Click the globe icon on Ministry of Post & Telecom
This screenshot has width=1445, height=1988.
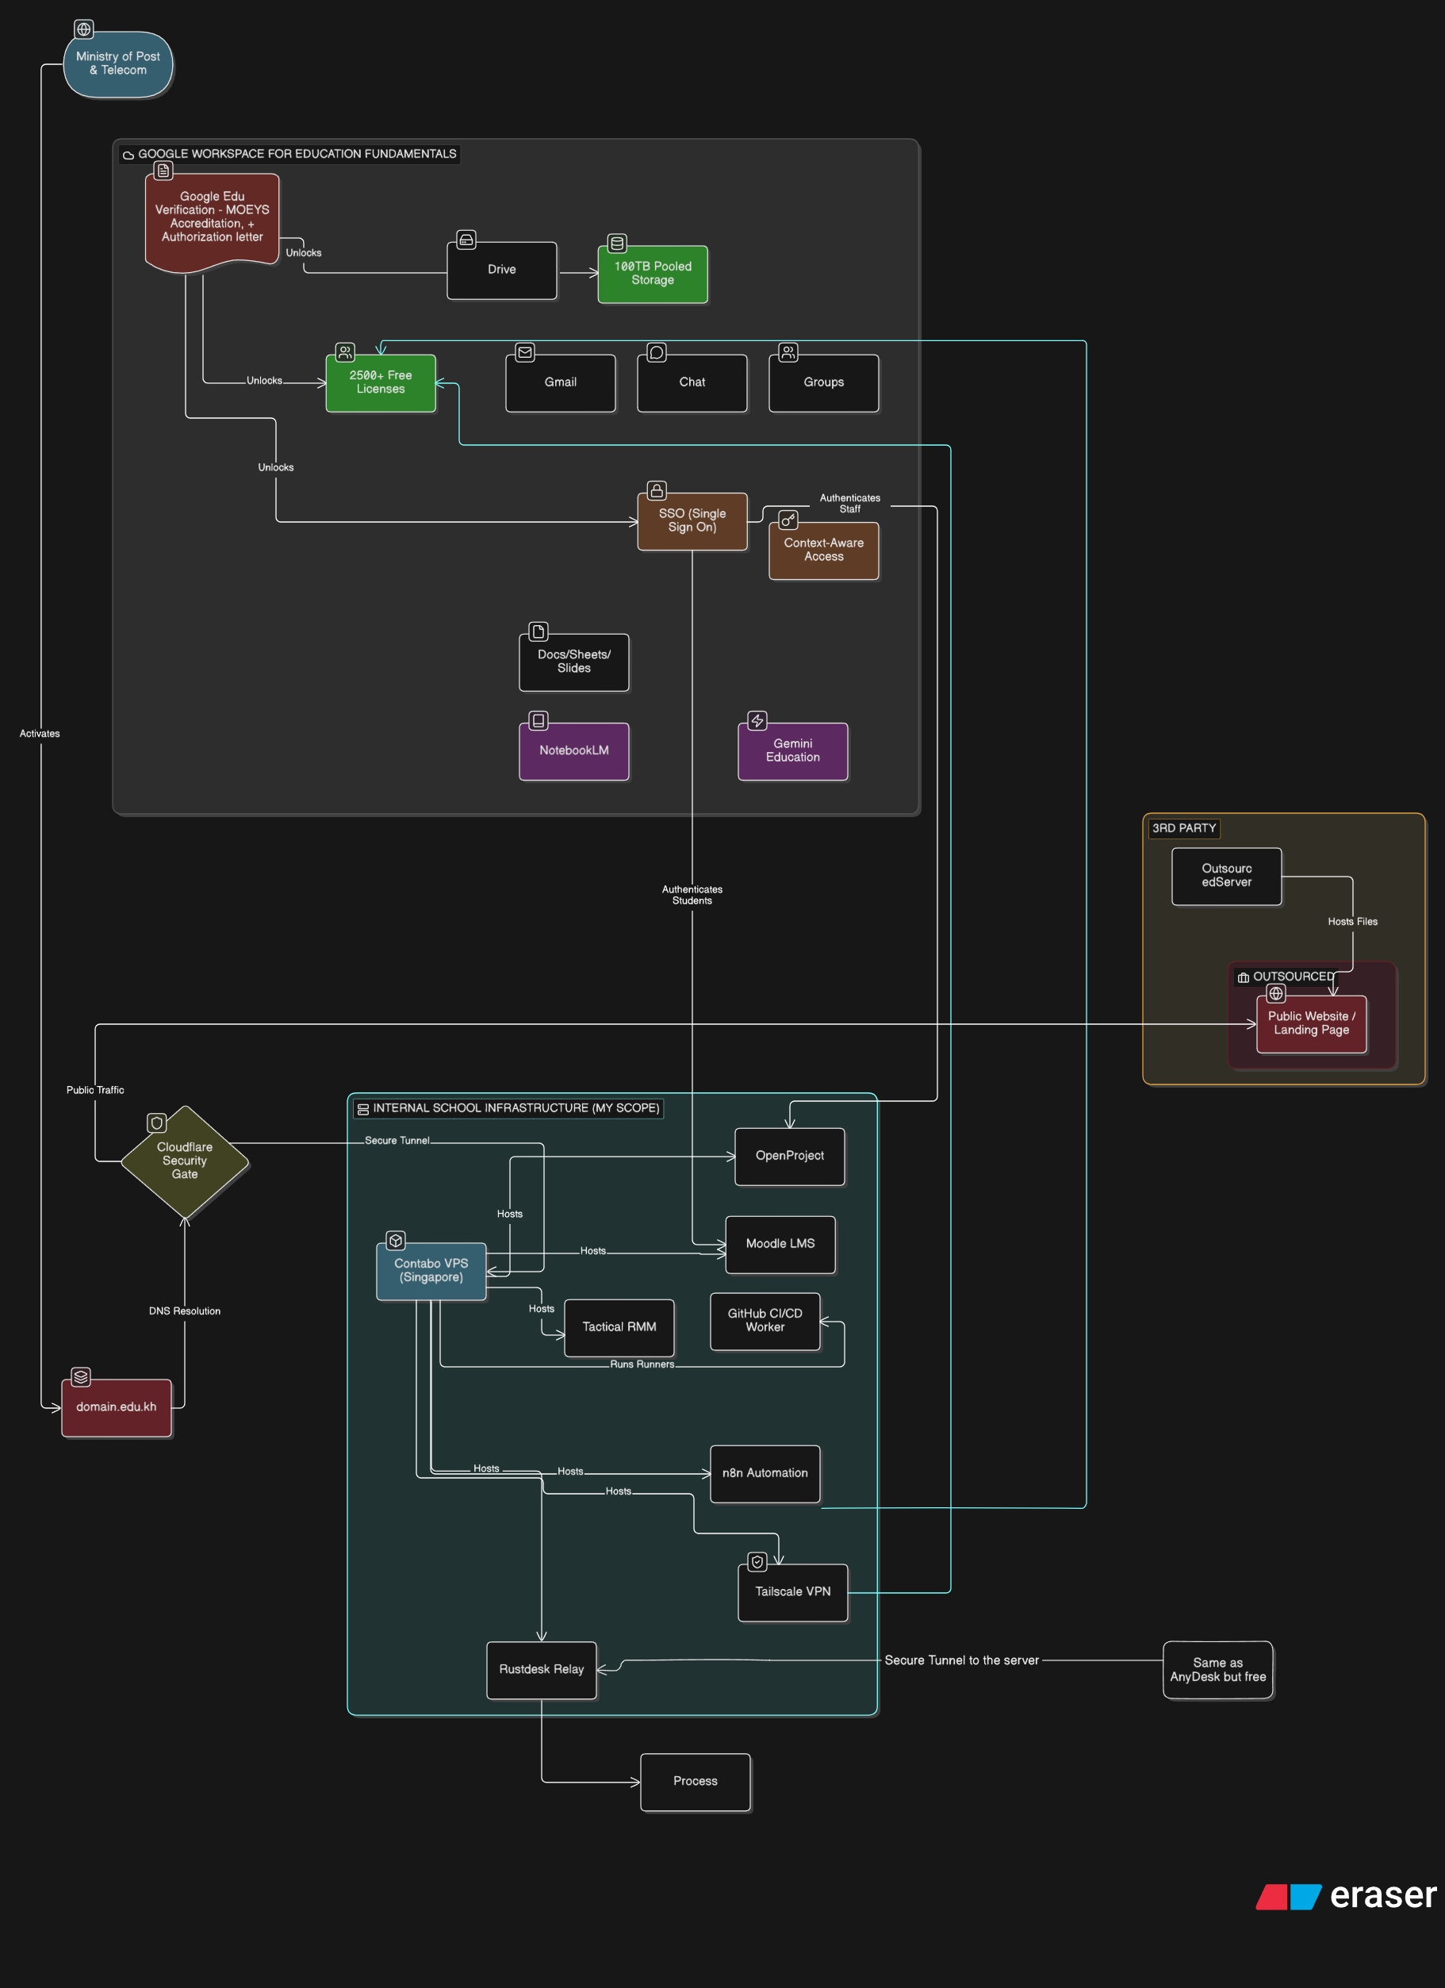[x=83, y=29]
